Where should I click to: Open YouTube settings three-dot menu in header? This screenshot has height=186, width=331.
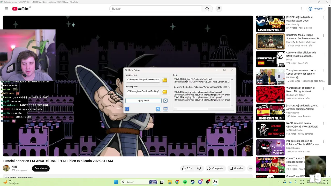pyautogui.click(x=302, y=9)
